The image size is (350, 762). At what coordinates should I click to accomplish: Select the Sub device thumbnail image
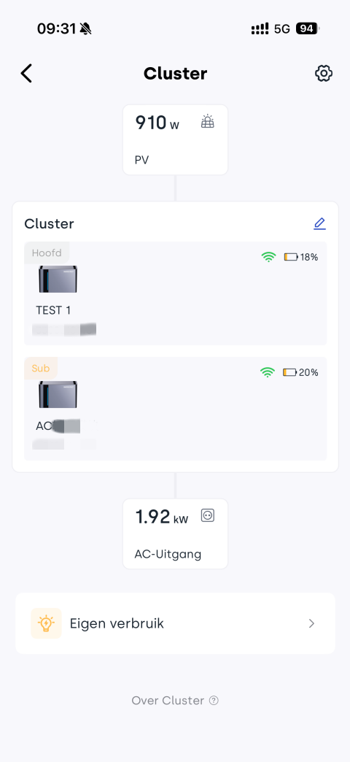click(x=58, y=394)
